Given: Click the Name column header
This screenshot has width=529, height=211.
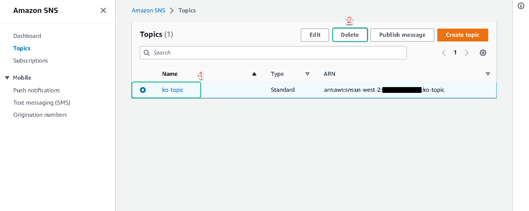Looking at the screenshot, I should (x=170, y=74).
